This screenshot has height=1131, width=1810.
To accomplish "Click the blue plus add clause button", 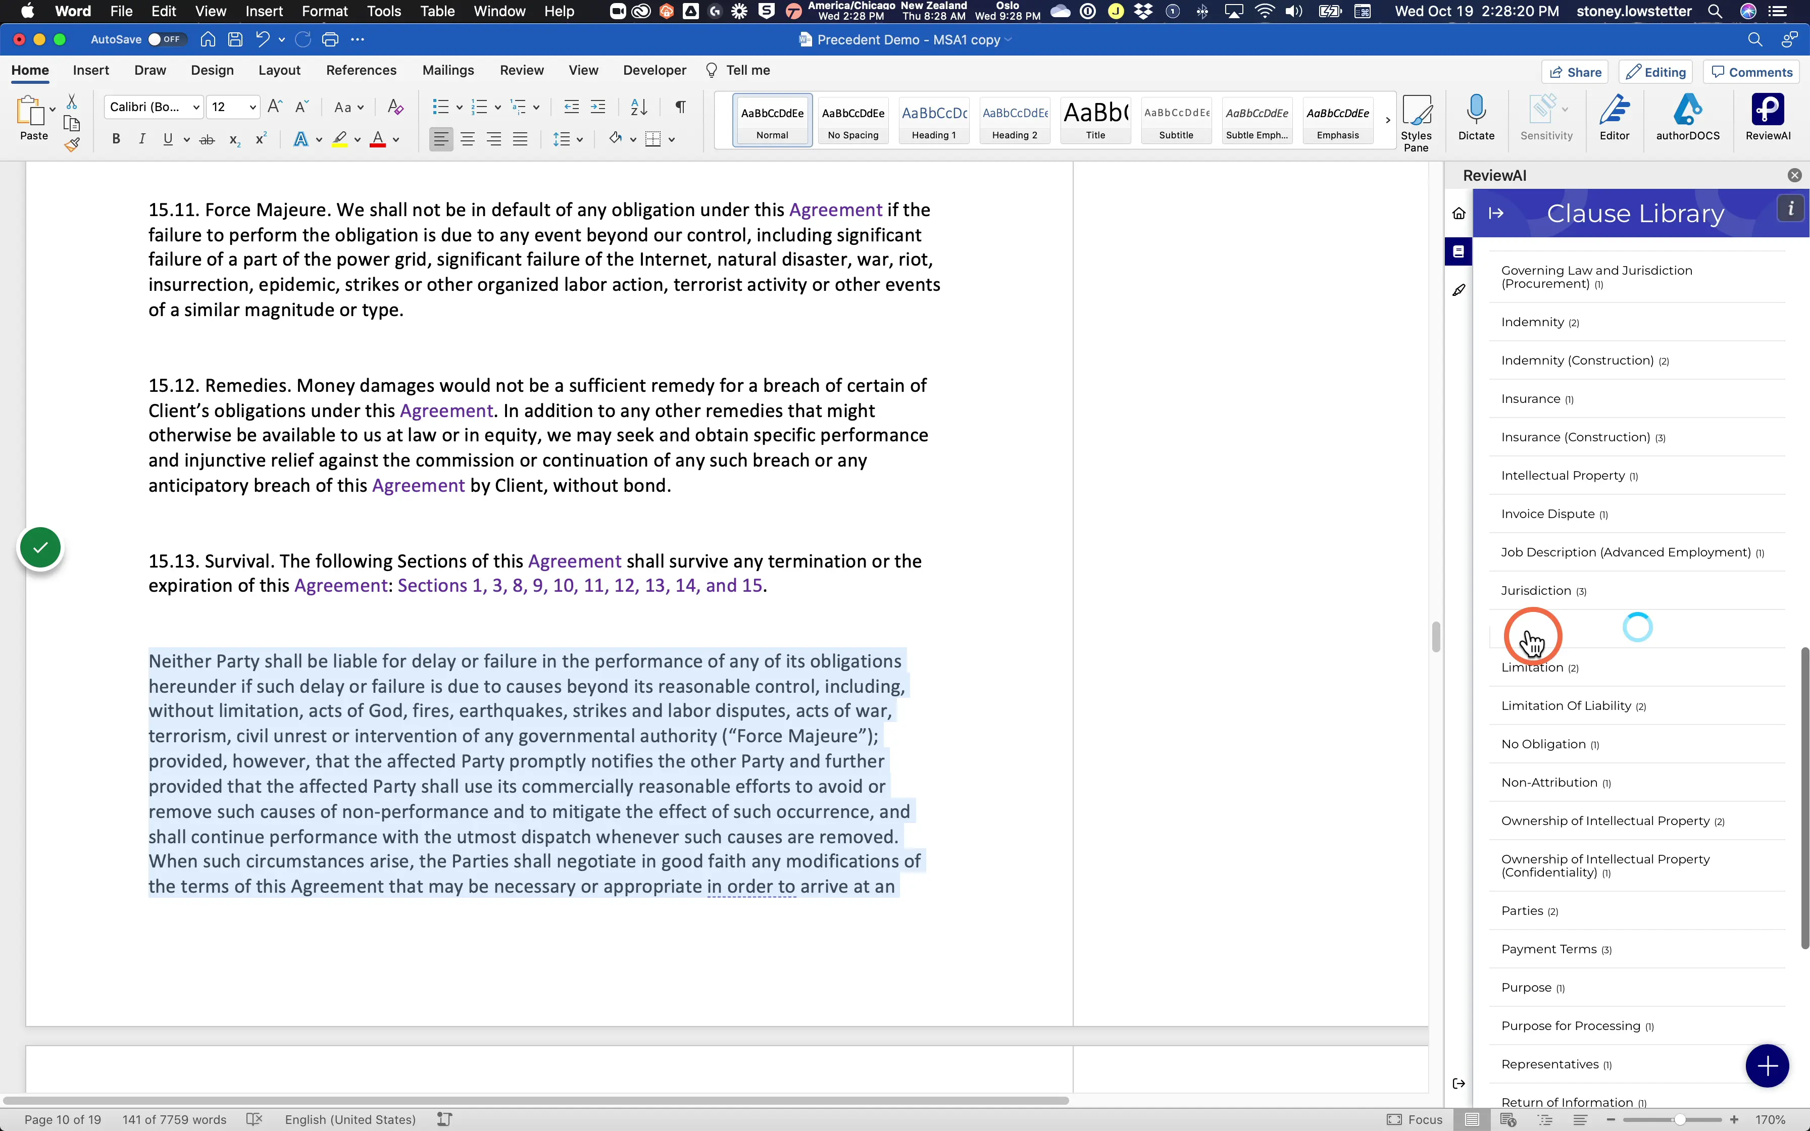I will click(1767, 1065).
